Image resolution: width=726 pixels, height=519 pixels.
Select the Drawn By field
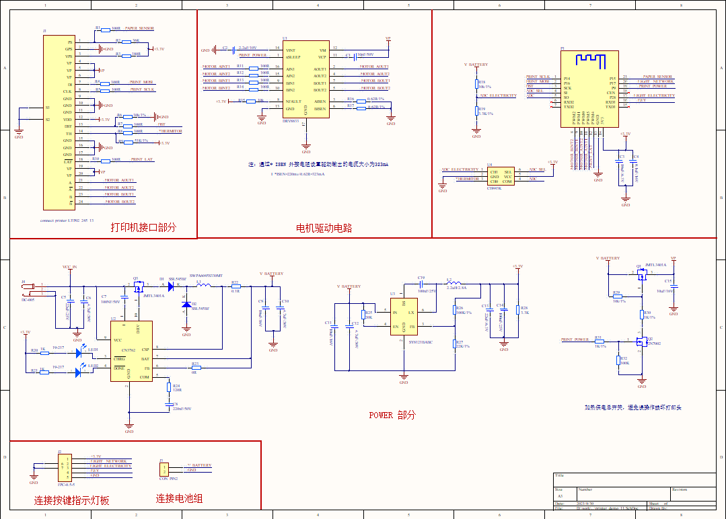tap(681, 508)
